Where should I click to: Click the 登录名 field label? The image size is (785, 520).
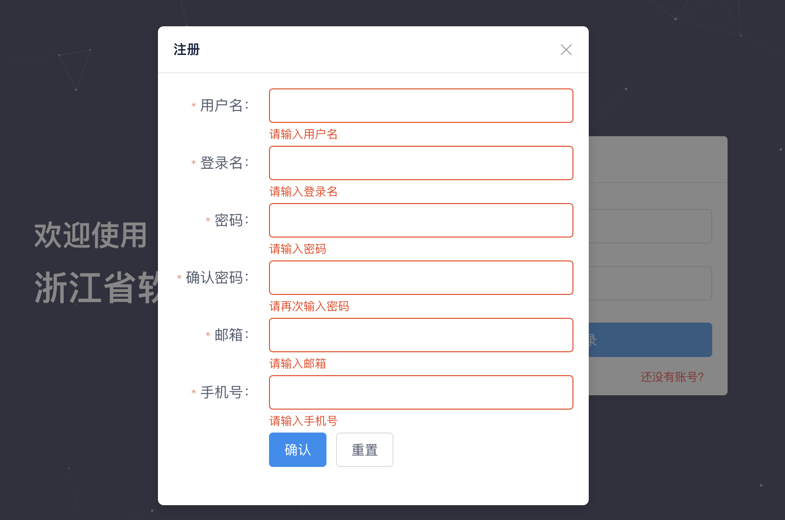point(222,163)
